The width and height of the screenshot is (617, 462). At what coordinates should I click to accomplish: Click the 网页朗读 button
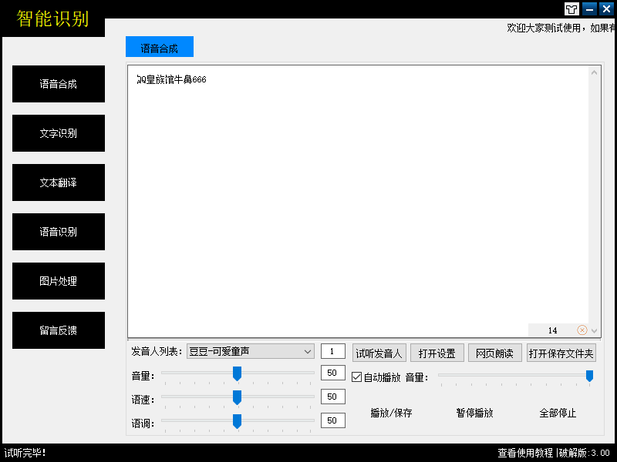(x=495, y=353)
